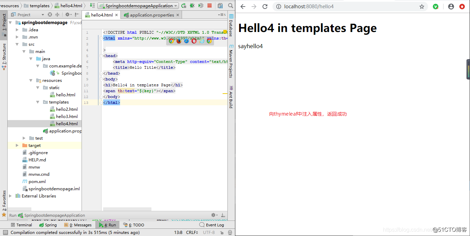Preview page in Opera from editor popup
This screenshot has width=470, height=236.
pos(194,41)
